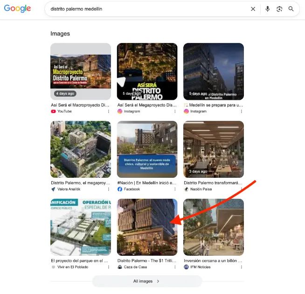
Task: Open 'Distrito Palermo, el megaproy...' title link
Action: coord(80,183)
